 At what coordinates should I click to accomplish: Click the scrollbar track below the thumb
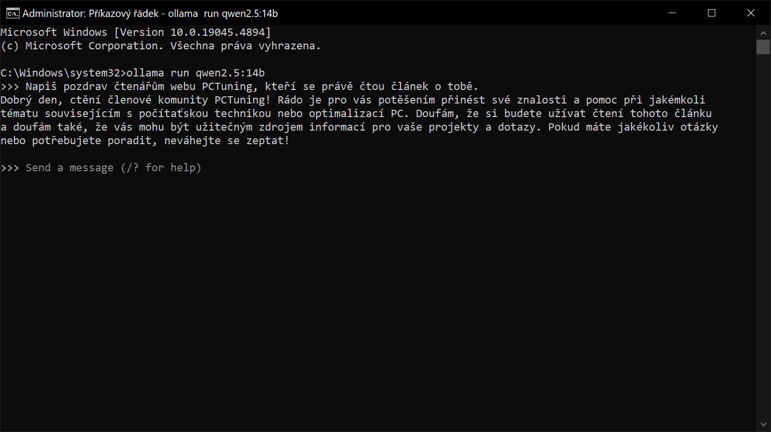763,236
